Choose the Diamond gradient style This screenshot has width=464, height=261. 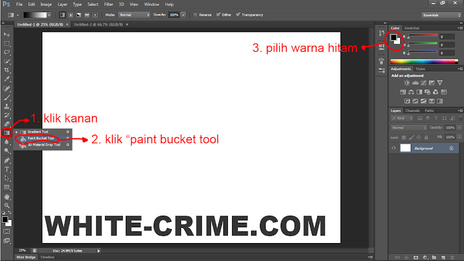(x=95, y=15)
